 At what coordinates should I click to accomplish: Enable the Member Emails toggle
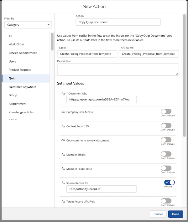(166, 154)
